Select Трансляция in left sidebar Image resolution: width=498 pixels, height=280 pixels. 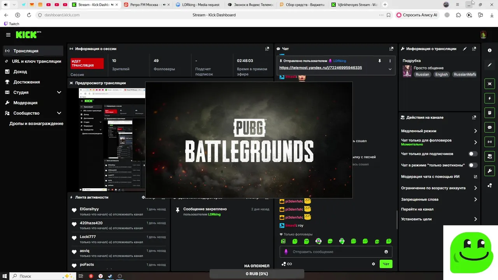point(33,51)
